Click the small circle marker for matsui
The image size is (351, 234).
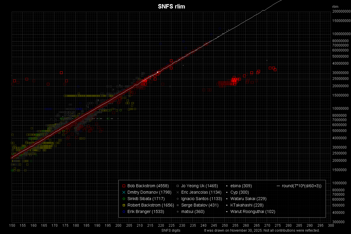coord(177,211)
